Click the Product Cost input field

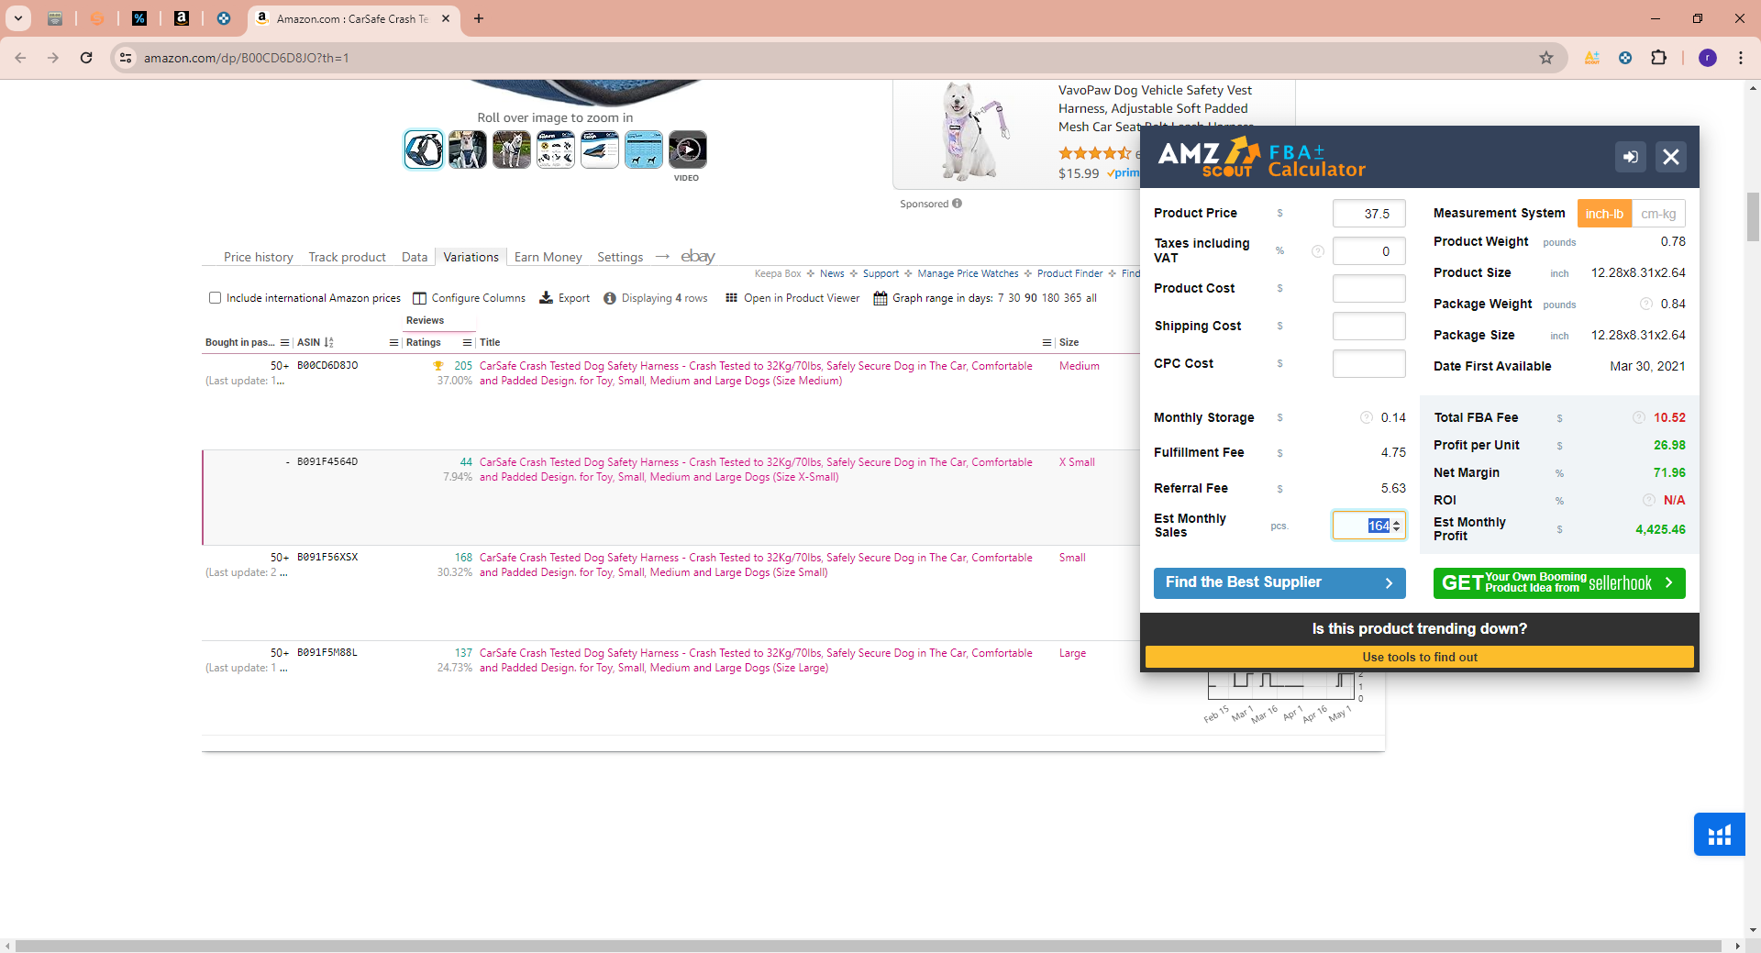pos(1368,288)
